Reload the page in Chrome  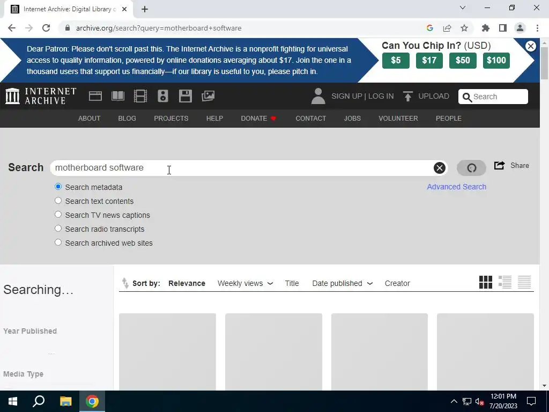[46, 28]
